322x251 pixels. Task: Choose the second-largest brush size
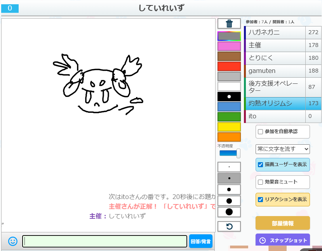coord(229,201)
